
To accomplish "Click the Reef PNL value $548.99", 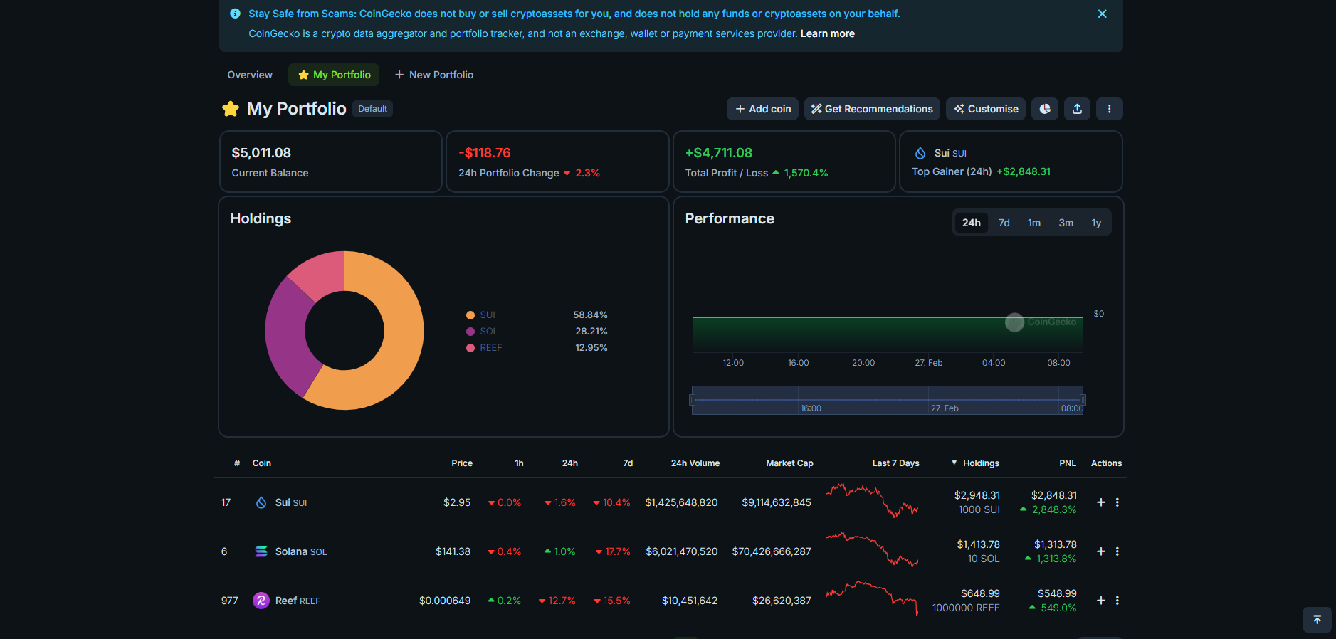I will pyautogui.click(x=1057, y=593).
